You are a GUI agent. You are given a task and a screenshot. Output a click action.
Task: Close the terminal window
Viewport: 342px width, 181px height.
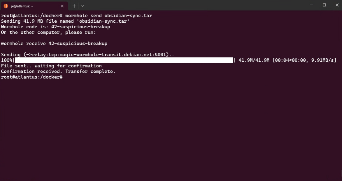click(x=337, y=5)
